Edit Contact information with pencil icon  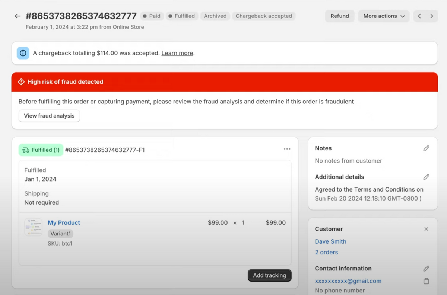click(426, 269)
